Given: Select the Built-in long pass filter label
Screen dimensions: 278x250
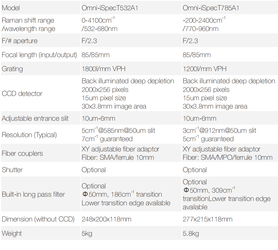Looking at the screenshot, I should click(33, 195).
